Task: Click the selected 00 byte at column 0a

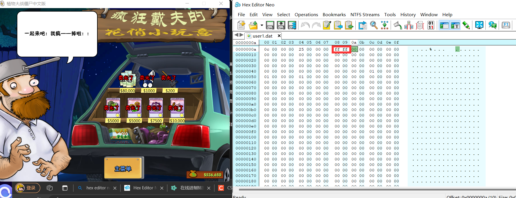Action: click(354, 49)
